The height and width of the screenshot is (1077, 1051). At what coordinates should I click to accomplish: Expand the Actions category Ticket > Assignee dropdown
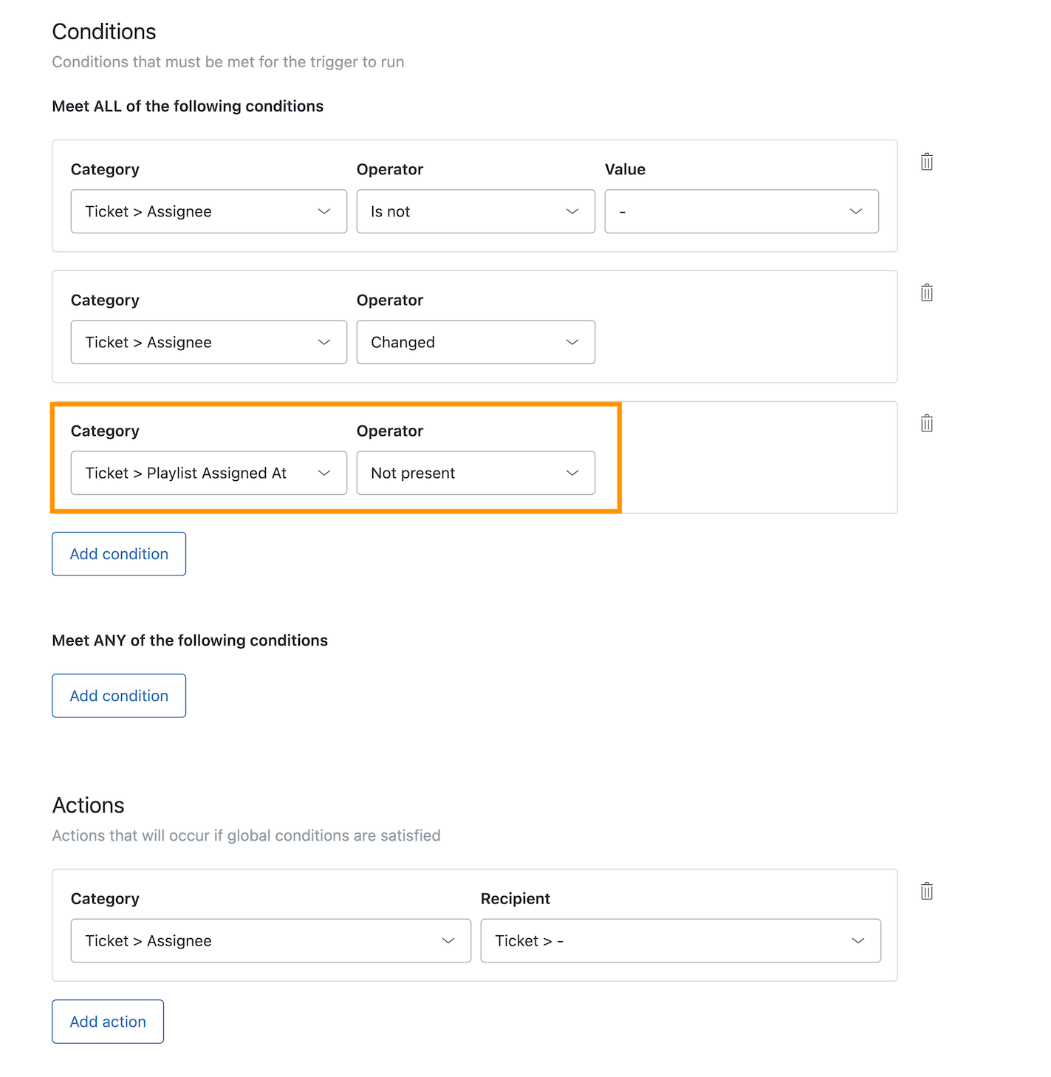pyautogui.click(x=270, y=940)
